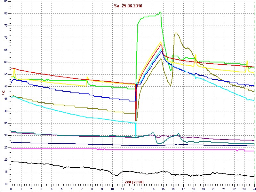Click hour 14 on the time axis

(153, 189)
